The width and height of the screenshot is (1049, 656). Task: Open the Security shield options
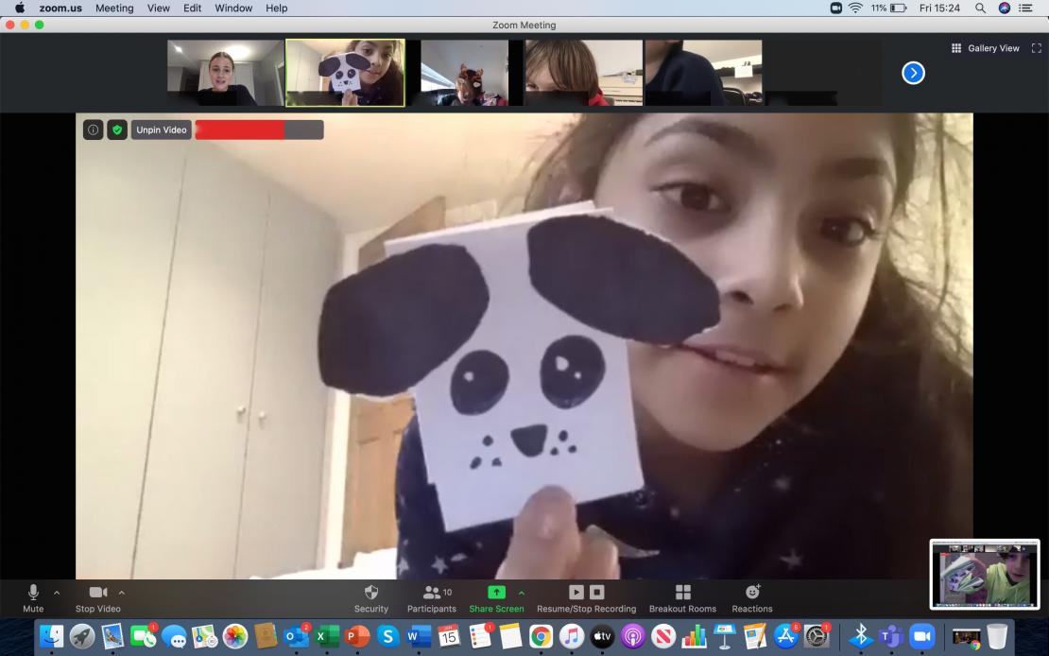pos(370,593)
